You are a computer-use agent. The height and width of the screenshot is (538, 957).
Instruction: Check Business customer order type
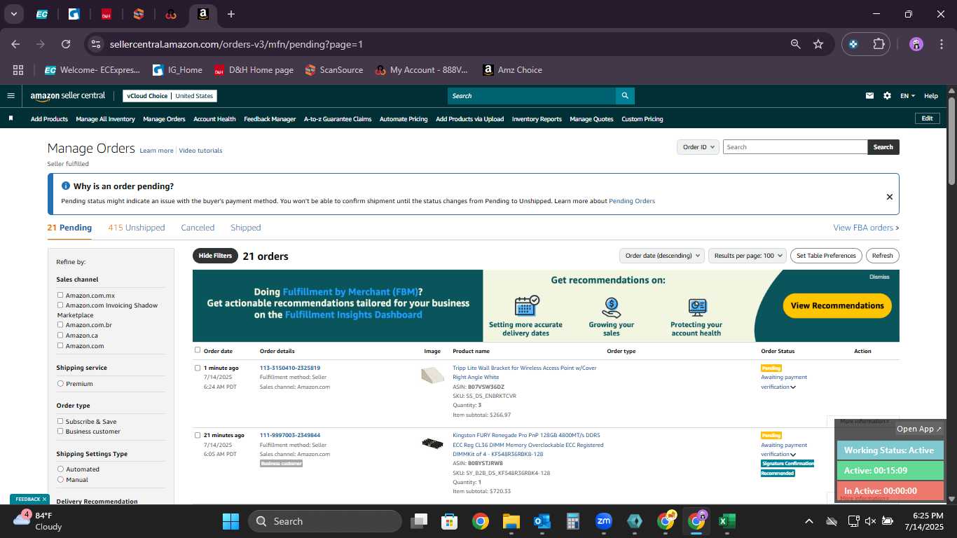coord(60,432)
